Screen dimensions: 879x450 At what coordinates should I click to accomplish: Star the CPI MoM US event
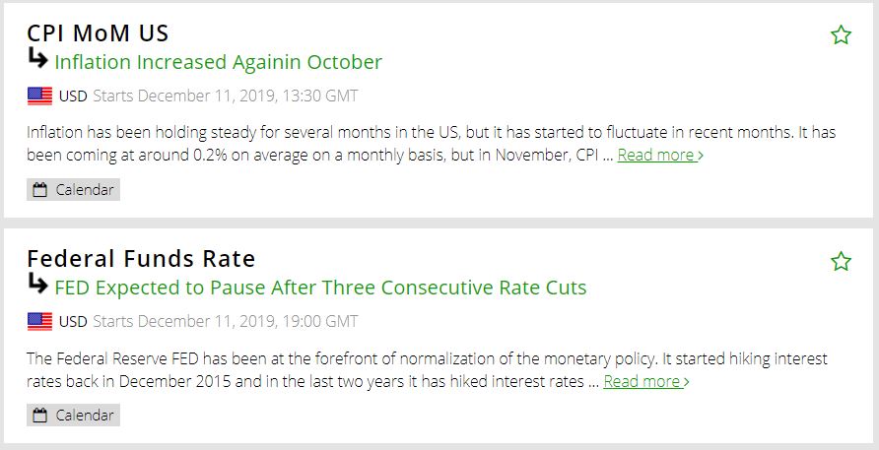pos(841,35)
